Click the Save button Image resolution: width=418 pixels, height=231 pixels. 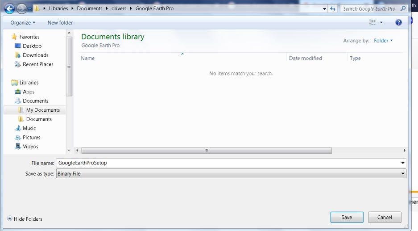point(347,217)
